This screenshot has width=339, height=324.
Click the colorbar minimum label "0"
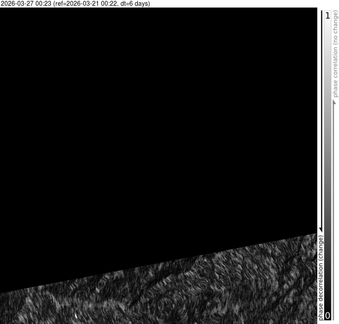(x=327, y=316)
